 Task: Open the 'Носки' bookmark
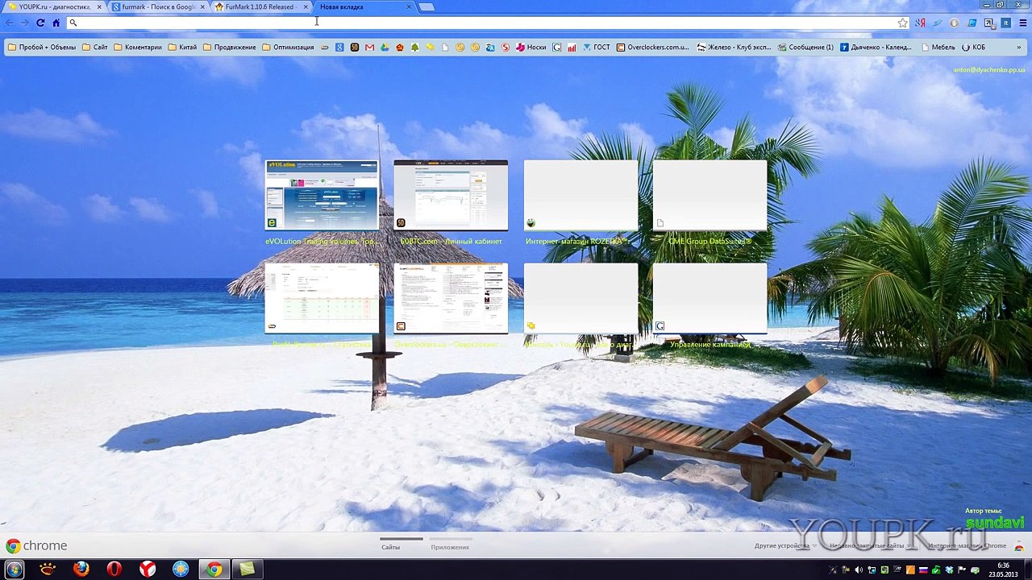[531, 48]
